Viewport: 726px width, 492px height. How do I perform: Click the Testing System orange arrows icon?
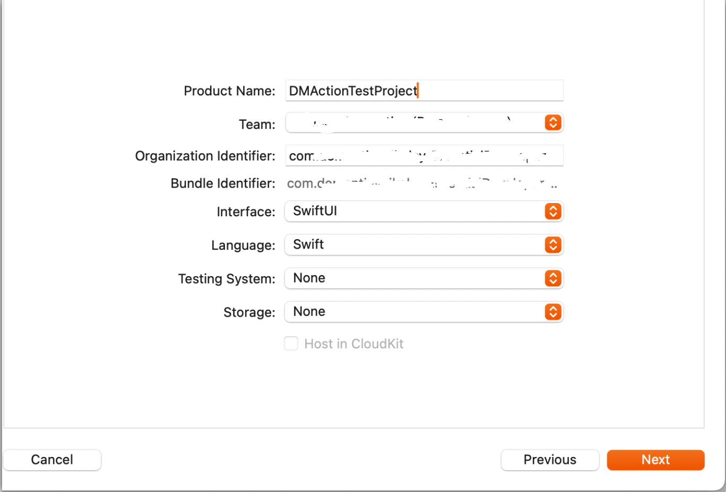(553, 278)
